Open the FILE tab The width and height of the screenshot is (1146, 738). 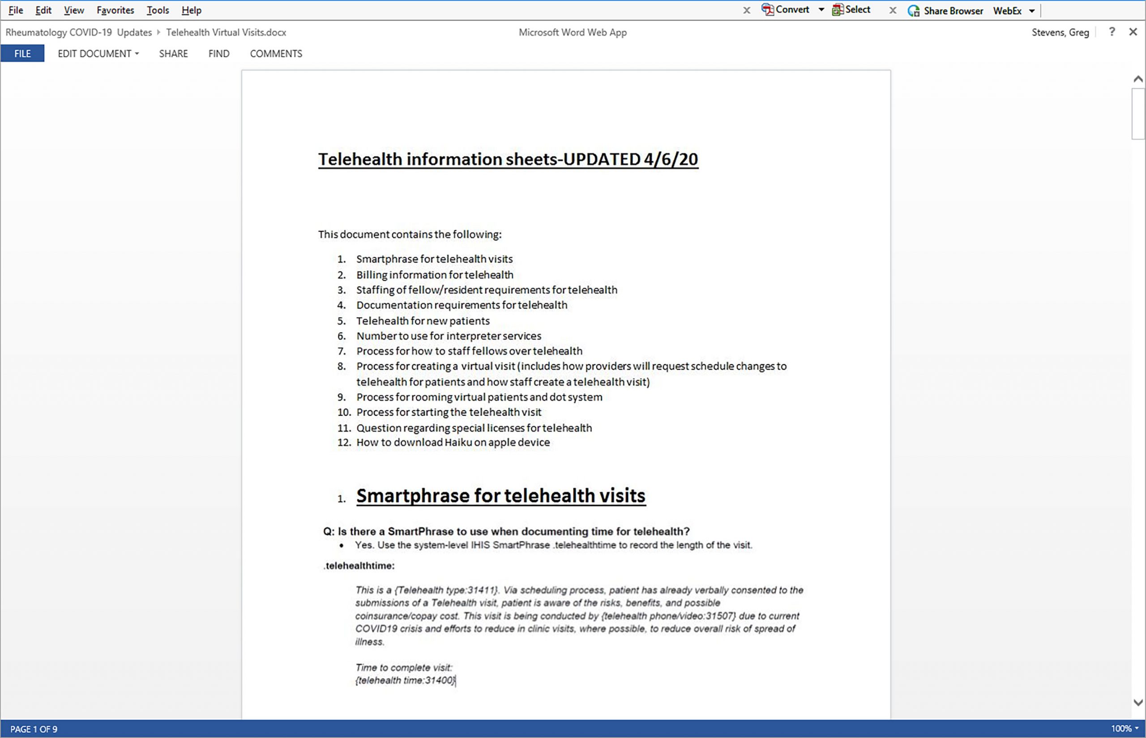coord(22,54)
